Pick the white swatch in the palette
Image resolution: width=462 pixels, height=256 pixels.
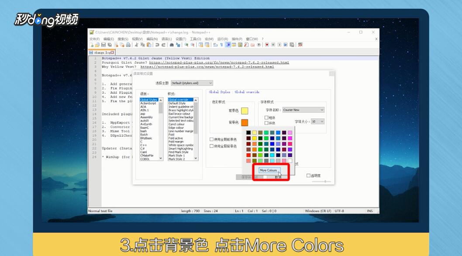(290, 161)
